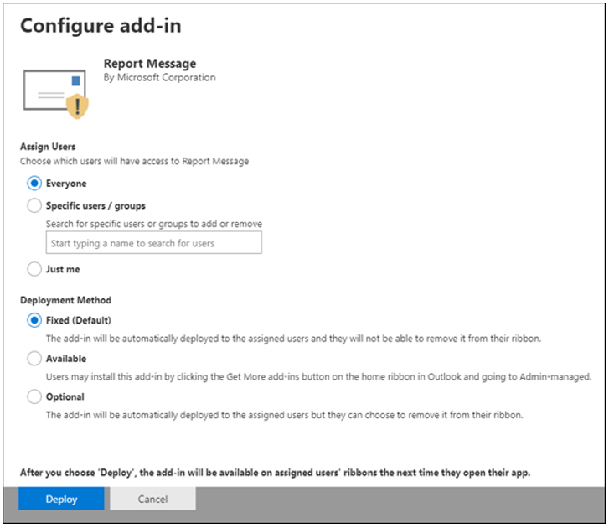Click the 'After you choose Deploy' notice text
Image resolution: width=609 pixels, height=528 pixels.
coord(276,473)
